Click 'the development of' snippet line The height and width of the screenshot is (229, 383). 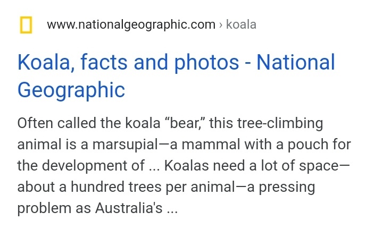click(81, 166)
